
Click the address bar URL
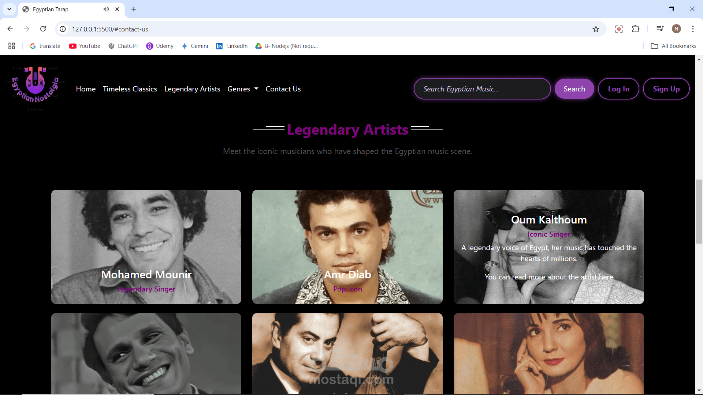pyautogui.click(x=110, y=29)
